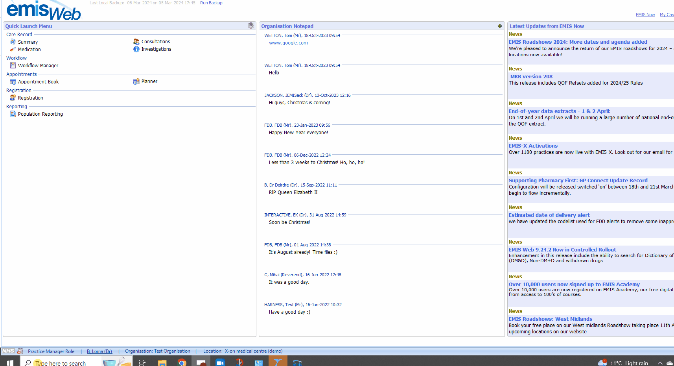
Task: Open Appointment Book from Quick Launch
Action: click(x=39, y=82)
